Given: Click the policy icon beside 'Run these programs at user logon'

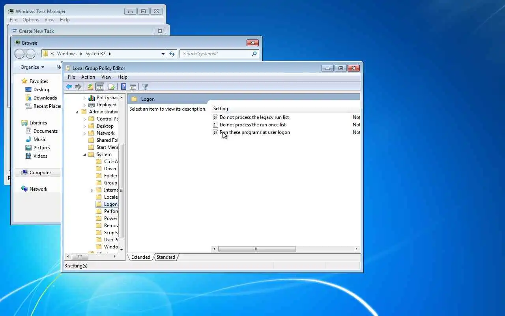Looking at the screenshot, I should (x=215, y=132).
